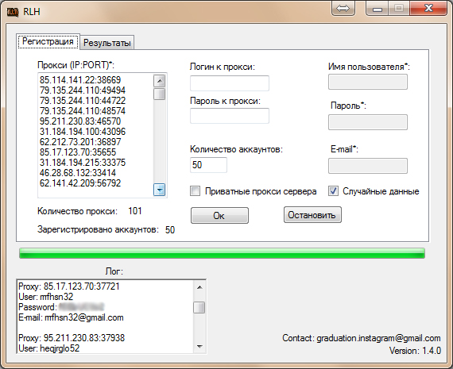Click the contact email graduation.instagram@gmail.com
The image size is (453, 369).
point(378,338)
